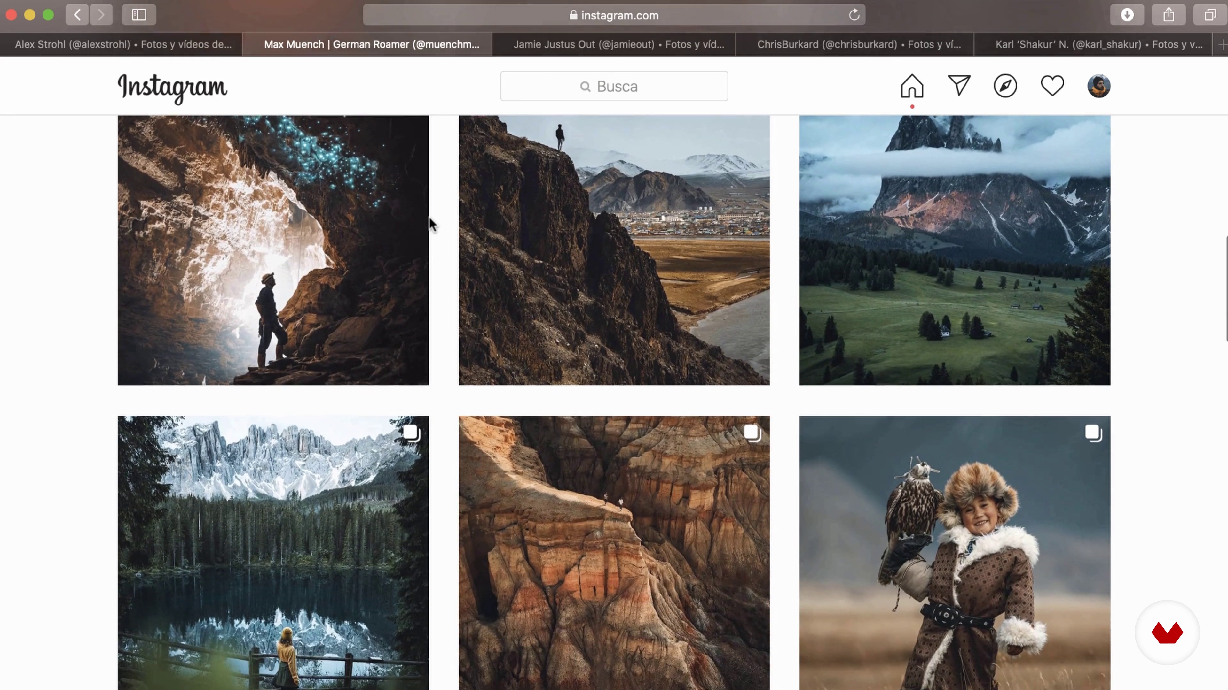Viewport: 1228px width, 690px height.
Task: Click the instagram.com address bar
Action: (614, 15)
